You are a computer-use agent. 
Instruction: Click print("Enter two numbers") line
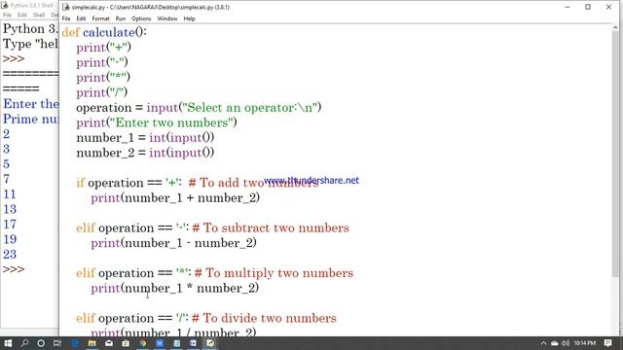tap(157, 122)
